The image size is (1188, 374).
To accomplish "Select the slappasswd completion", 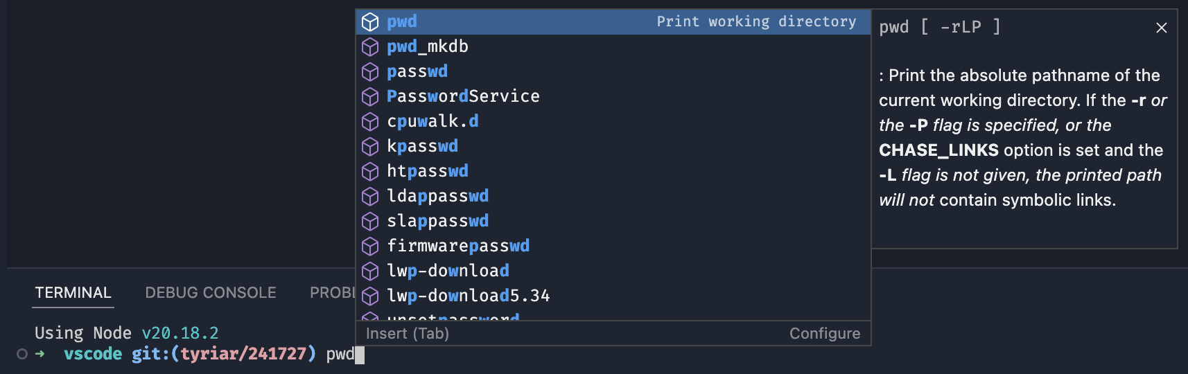I will [x=438, y=221].
